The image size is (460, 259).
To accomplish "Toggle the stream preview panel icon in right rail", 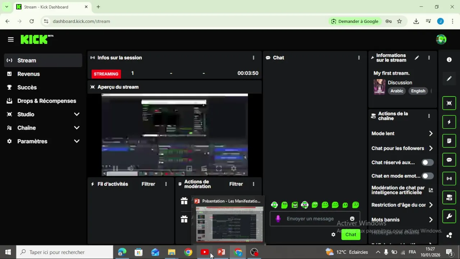I will click(x=449, y=103).
